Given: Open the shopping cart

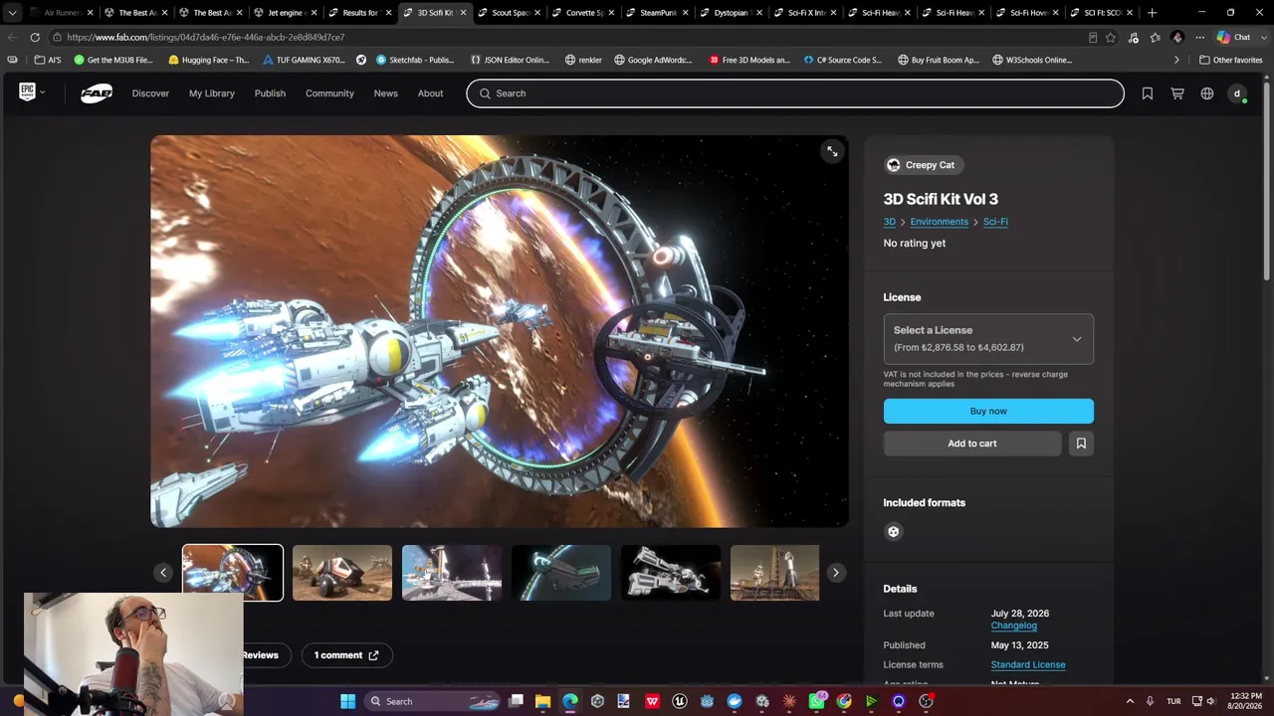Looking at the screenshot, I should [1177, 93].
